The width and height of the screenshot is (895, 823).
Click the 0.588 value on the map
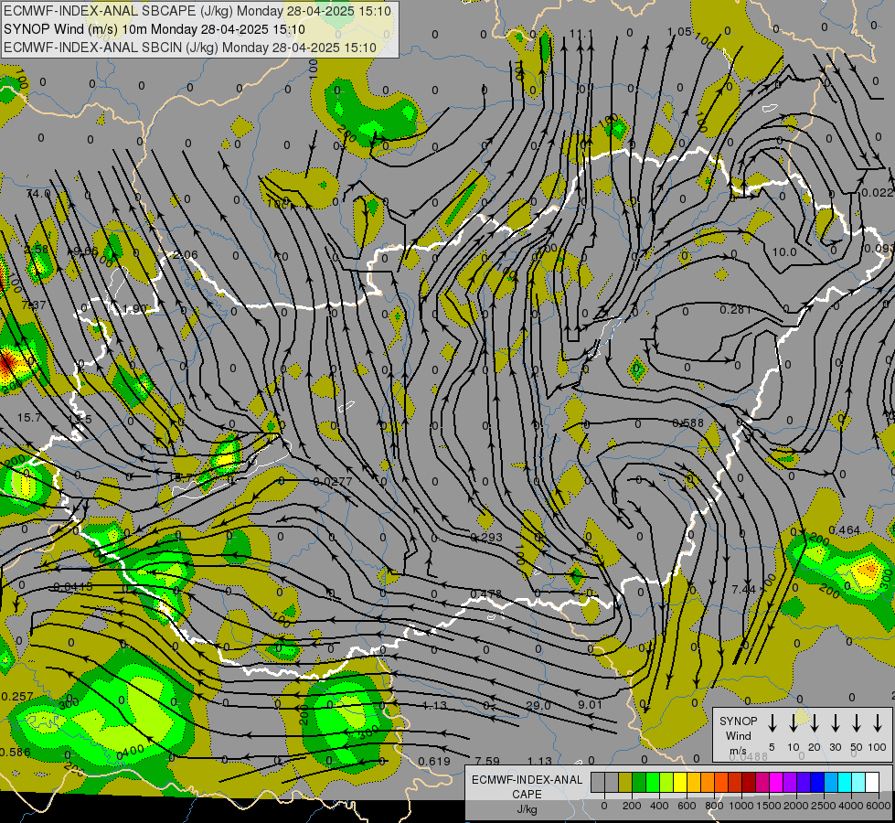coord(687,422)
